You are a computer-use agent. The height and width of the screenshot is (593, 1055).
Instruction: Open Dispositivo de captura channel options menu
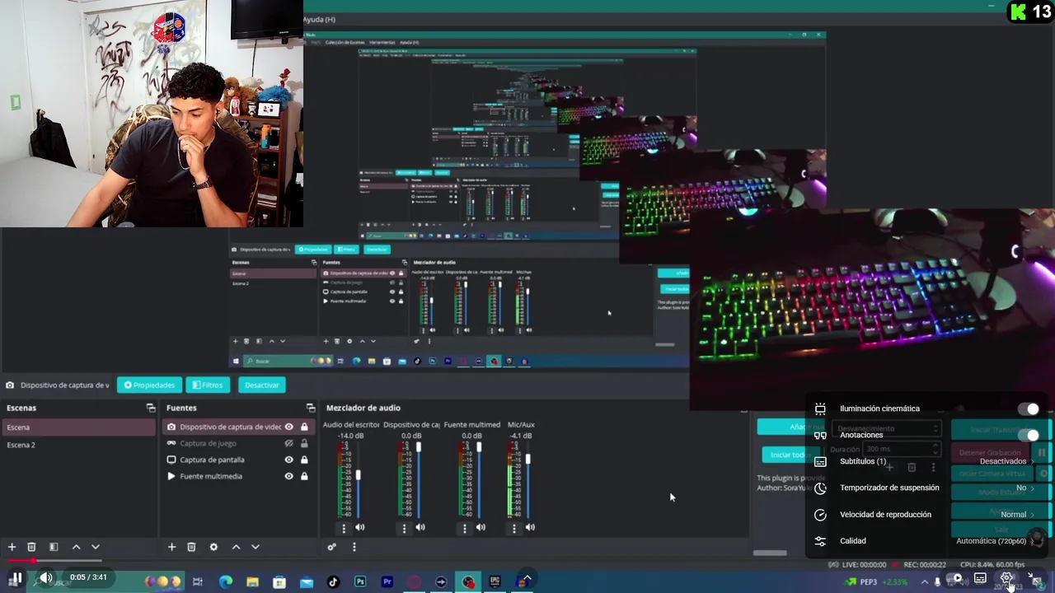point(404,527)
